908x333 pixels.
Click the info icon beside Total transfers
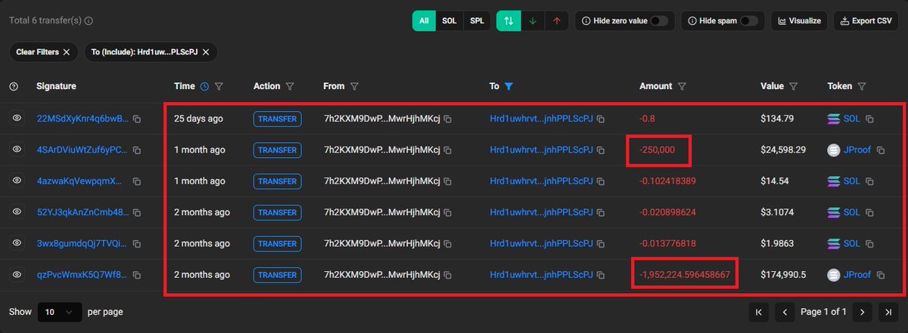coord(89,21)
